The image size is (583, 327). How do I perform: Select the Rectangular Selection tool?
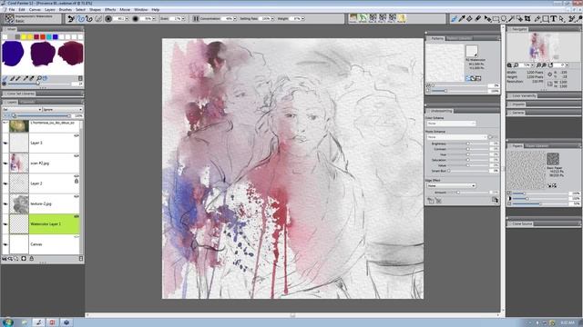496,18
